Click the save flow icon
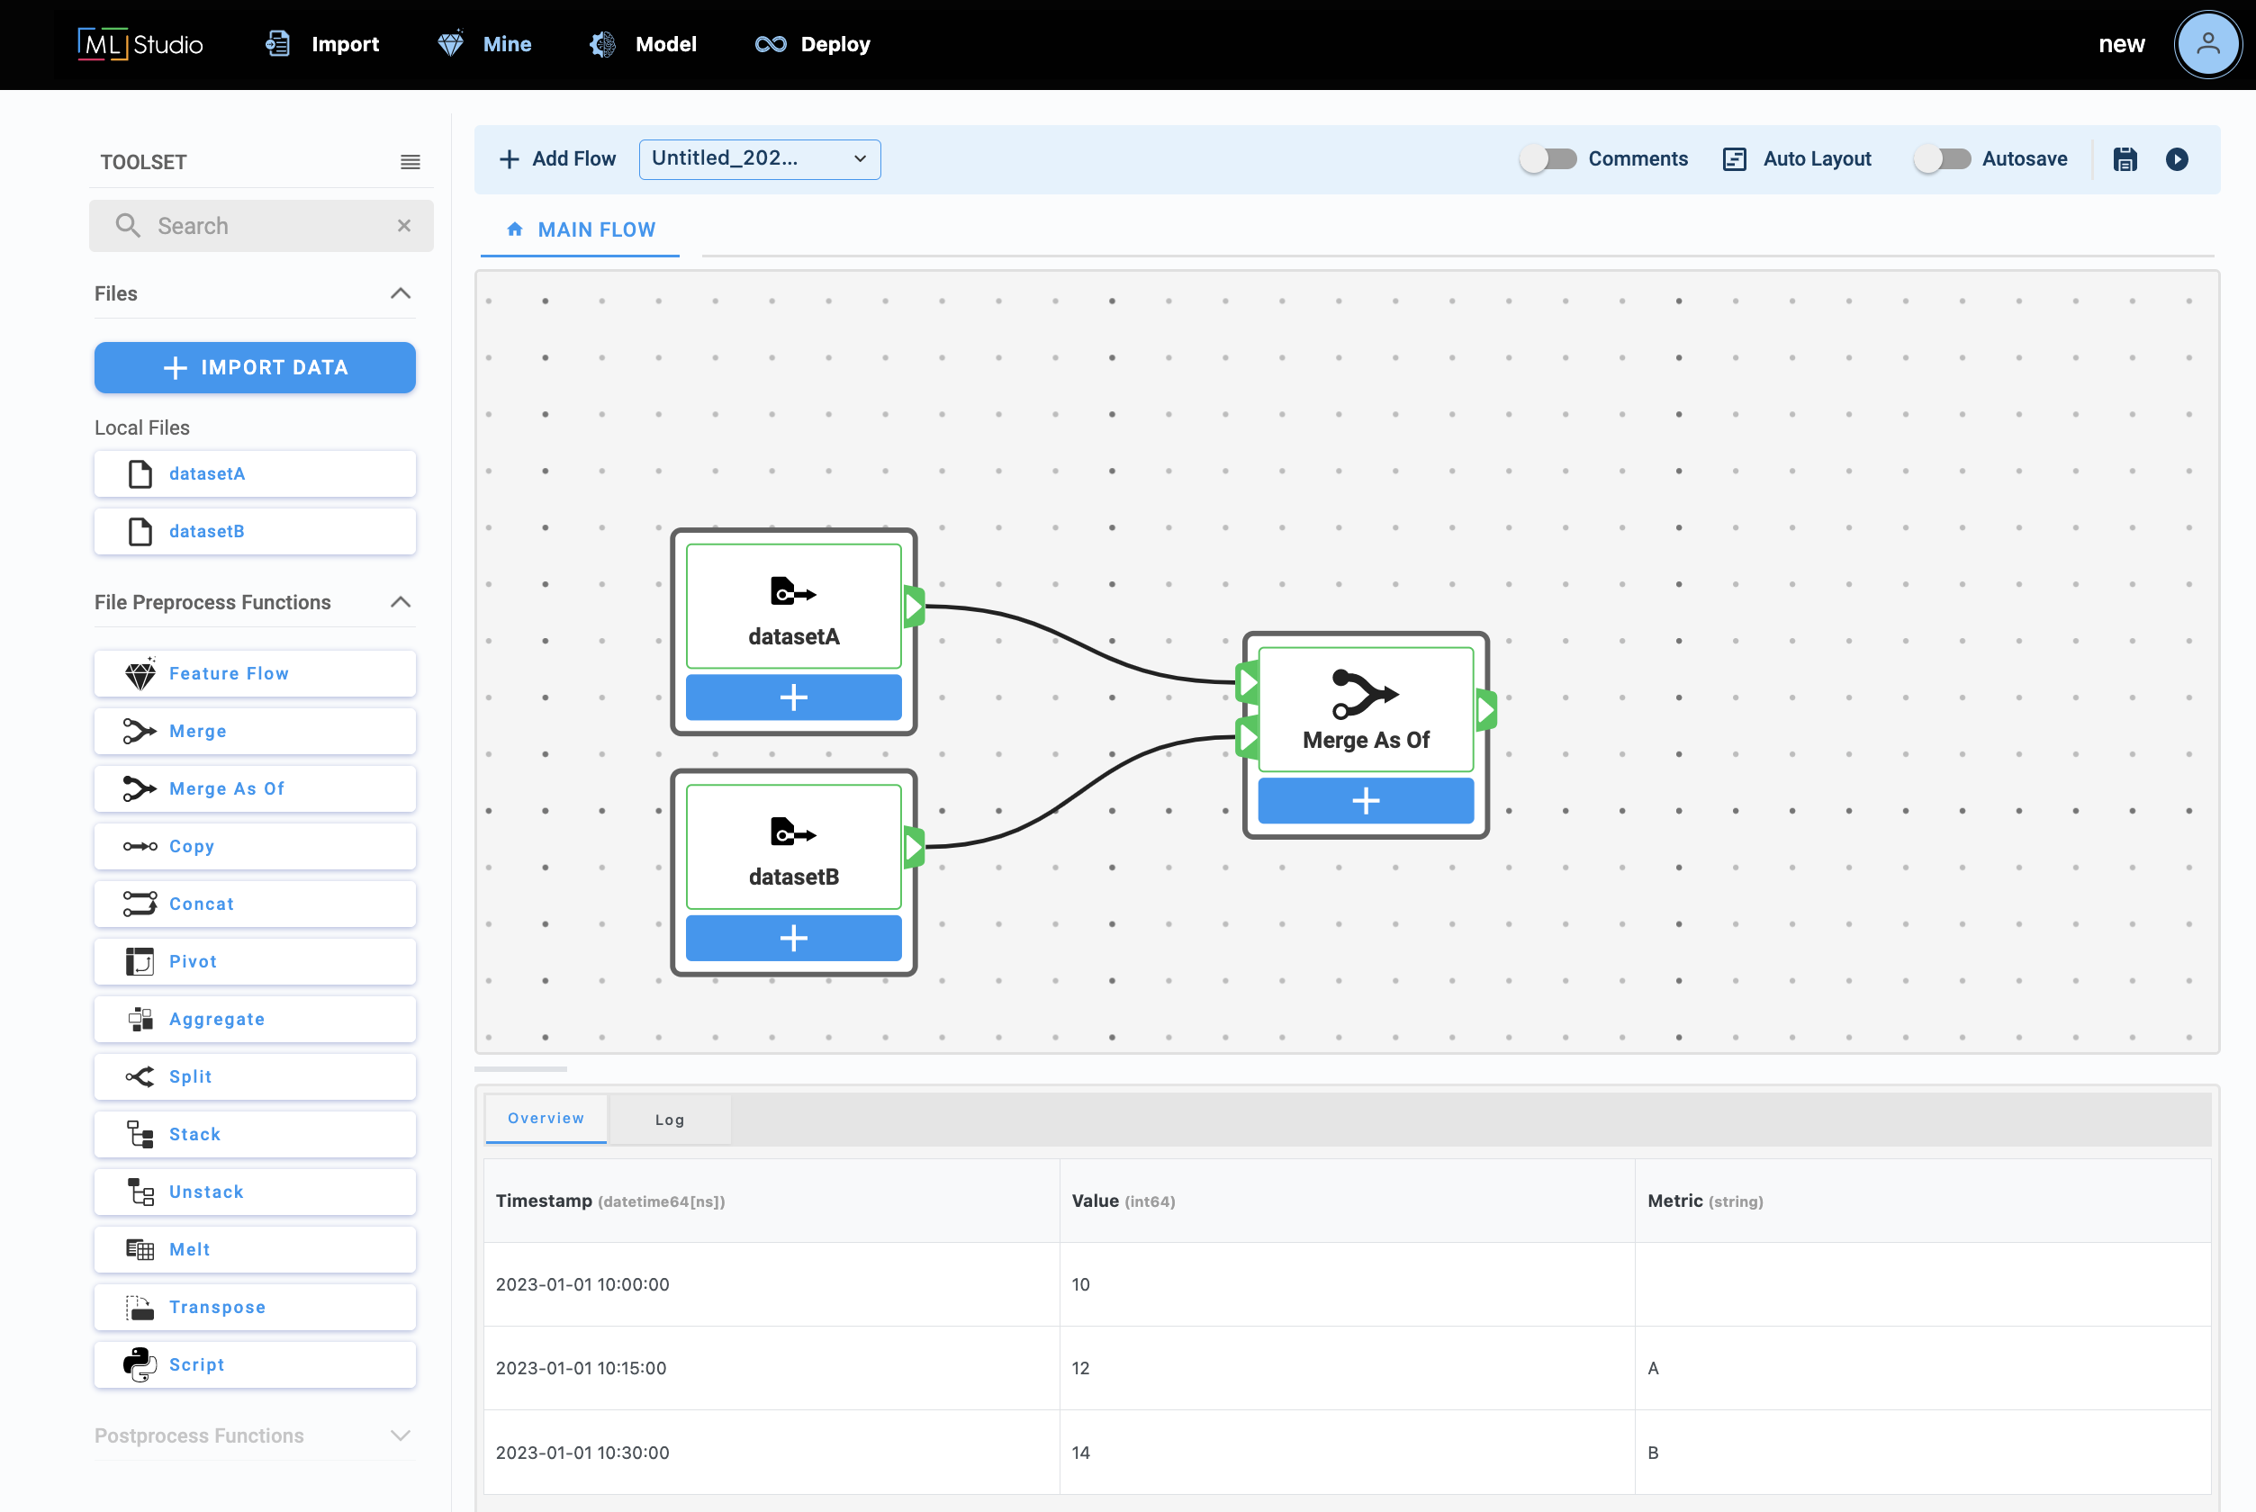2256x1512 pixels. (x=2125, y=159)
